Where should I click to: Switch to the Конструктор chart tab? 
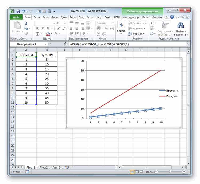point(131,17)
